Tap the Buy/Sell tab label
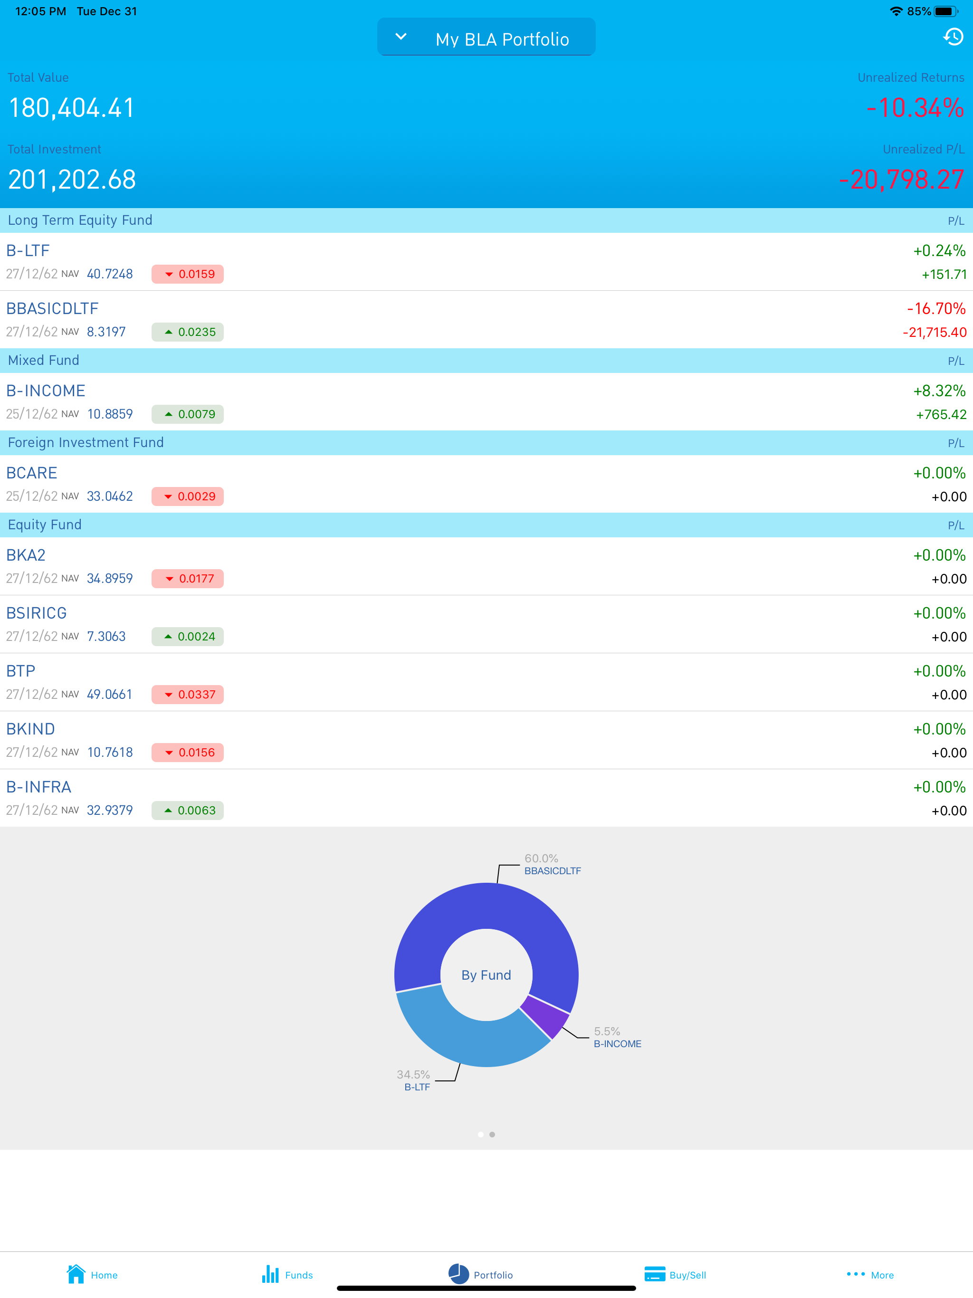973x1298 pixels. [x=687, y=1275]
